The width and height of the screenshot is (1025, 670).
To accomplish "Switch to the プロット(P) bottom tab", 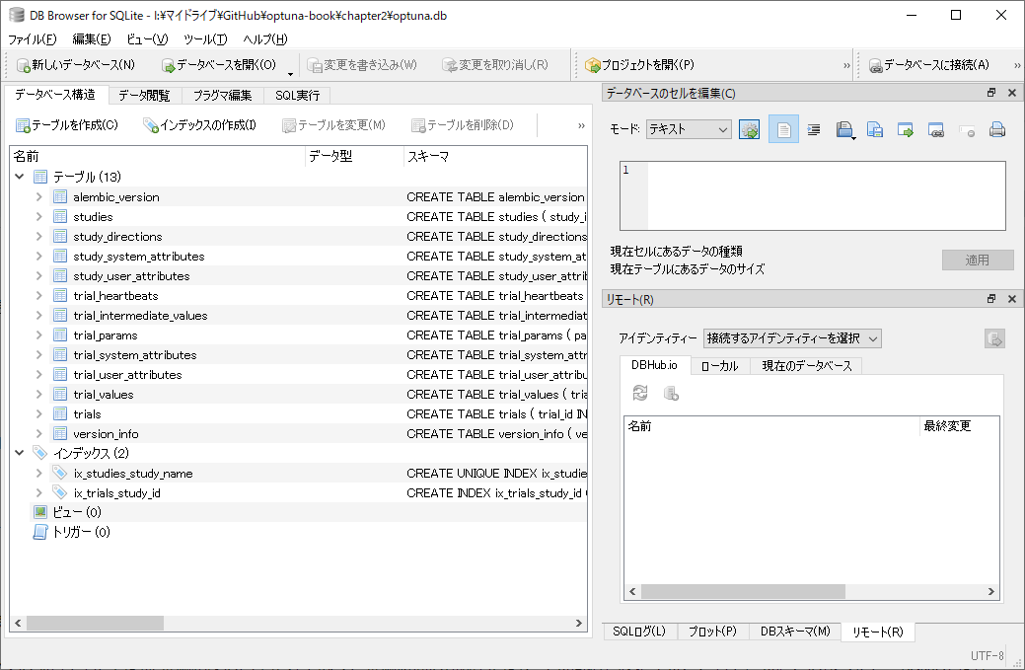I will (712, 632).
